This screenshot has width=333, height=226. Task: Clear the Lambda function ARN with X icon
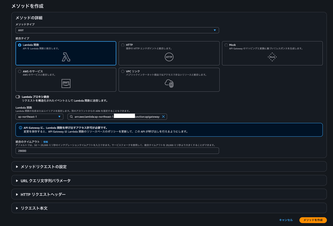[163, 117]
